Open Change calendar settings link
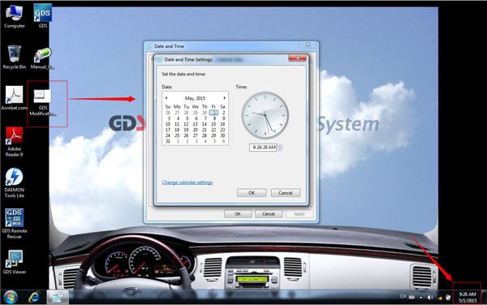Image resolution: width=487 pixels, height=305 pixels. tap(187, 183)
